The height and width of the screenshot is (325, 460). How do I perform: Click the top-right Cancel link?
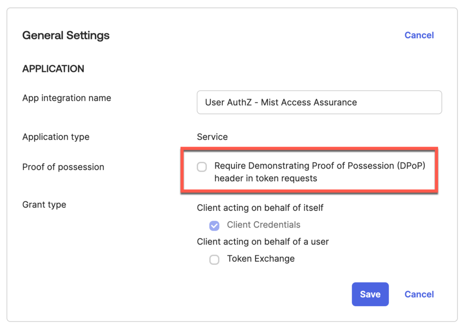point(419,35)
